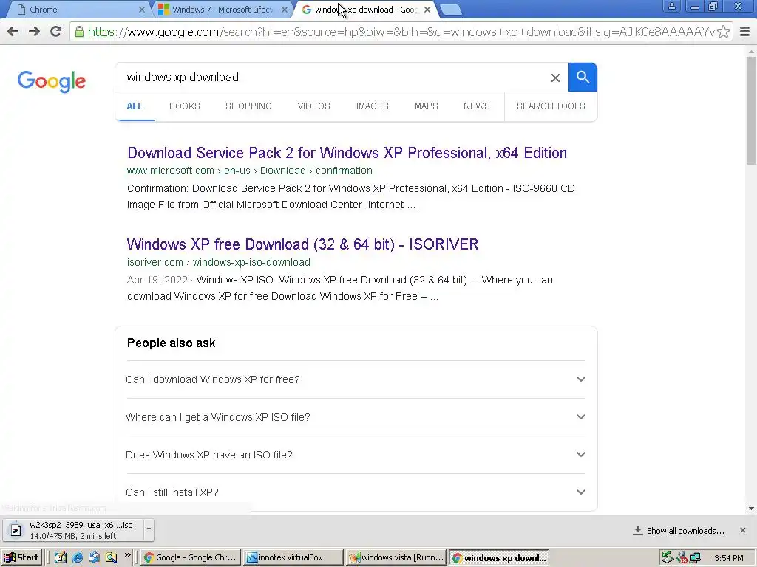Select the IMAGES search filter
Screen dimensions: 757x567
(x=373, y=106)
